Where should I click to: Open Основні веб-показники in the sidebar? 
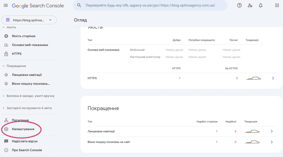click(x=30, y=45)
